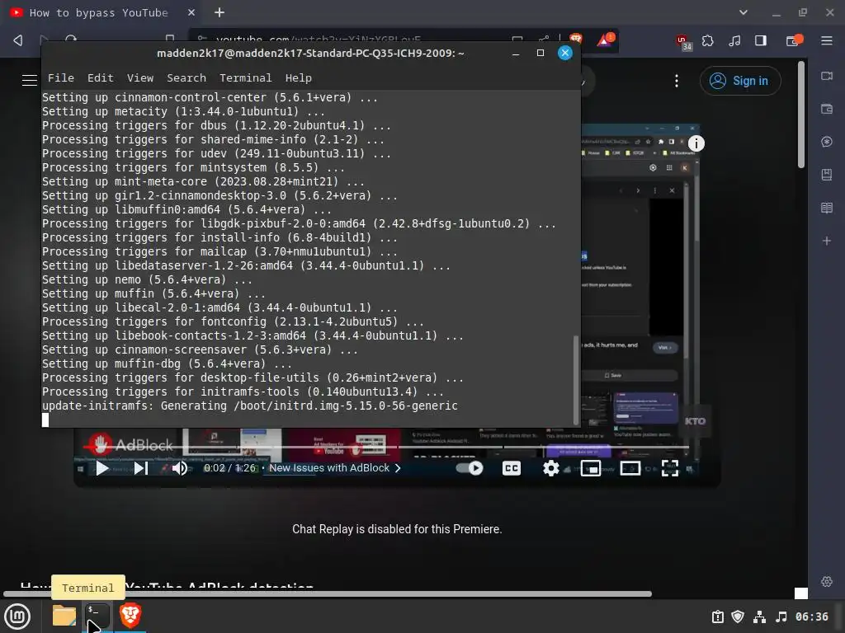Open sidebar bookmarks icon

point(827,175)
